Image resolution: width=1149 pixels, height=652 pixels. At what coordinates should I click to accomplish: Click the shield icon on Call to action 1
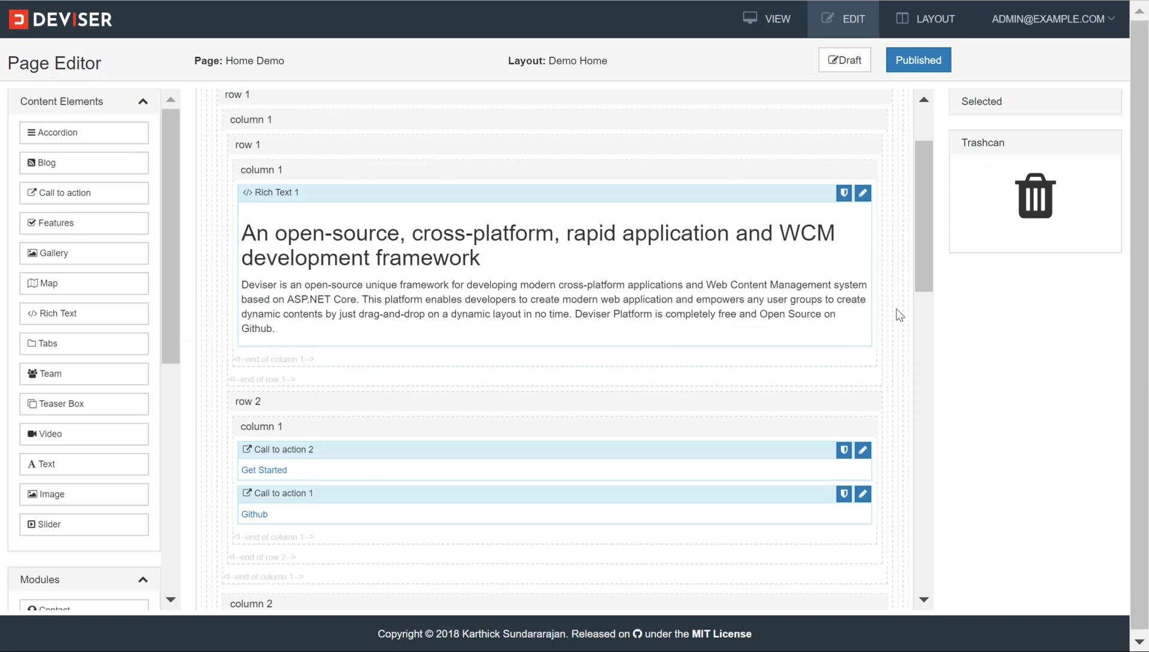(x=844, y=493)
